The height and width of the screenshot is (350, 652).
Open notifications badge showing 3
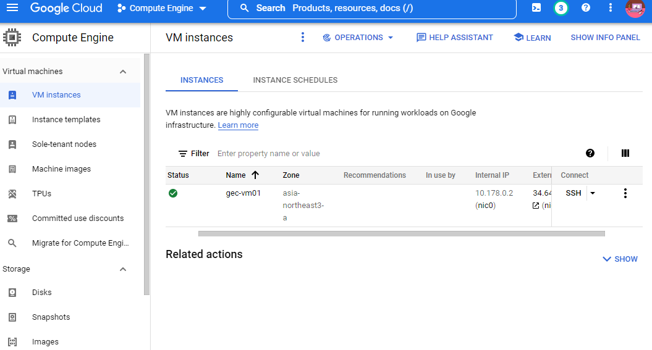[x=561, y=8]
